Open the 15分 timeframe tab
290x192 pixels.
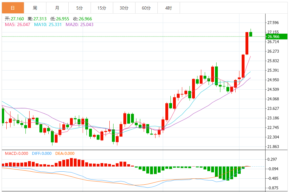click(102, 8)
